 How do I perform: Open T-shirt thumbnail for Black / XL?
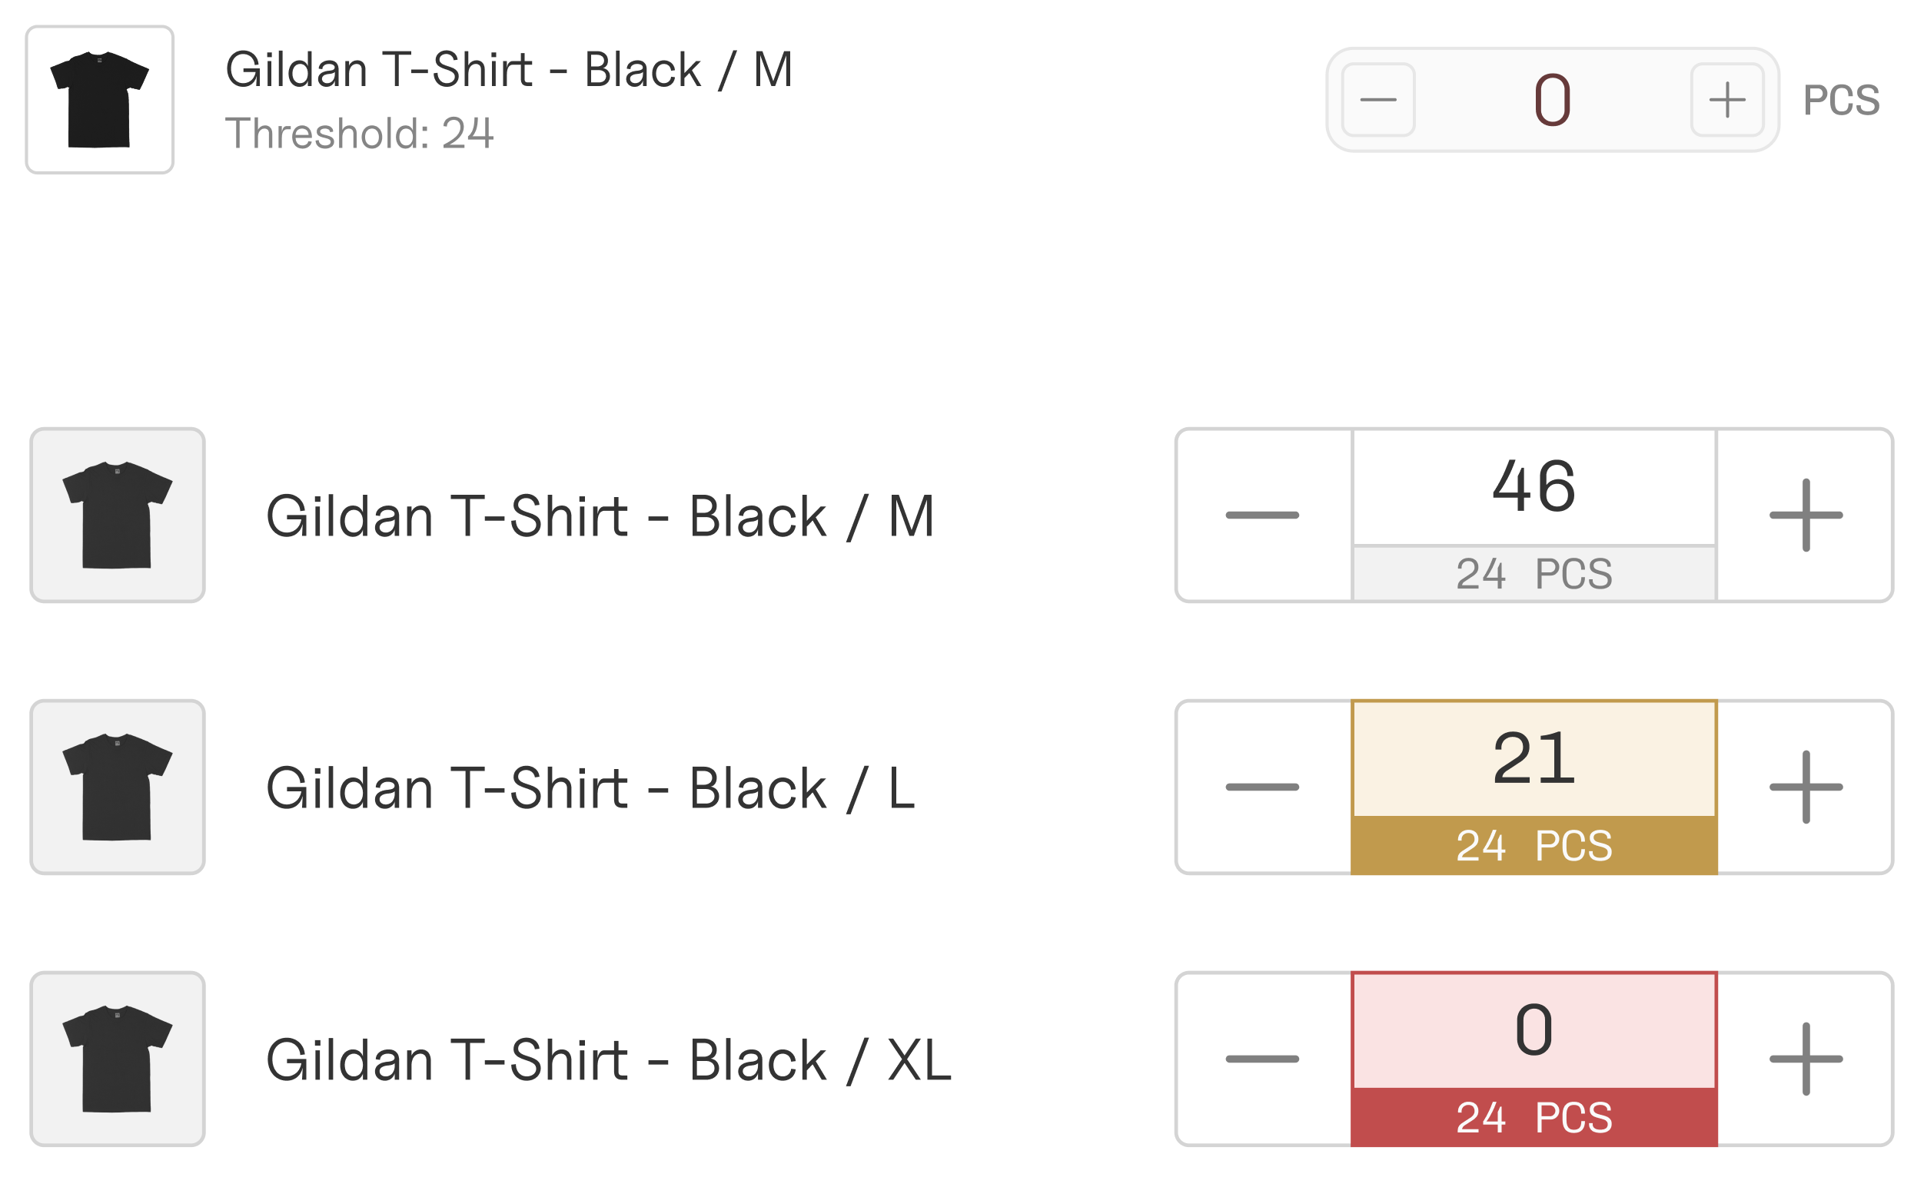117,1059
